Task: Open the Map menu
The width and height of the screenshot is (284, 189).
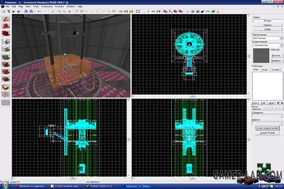Action: (x=21, y=7)
